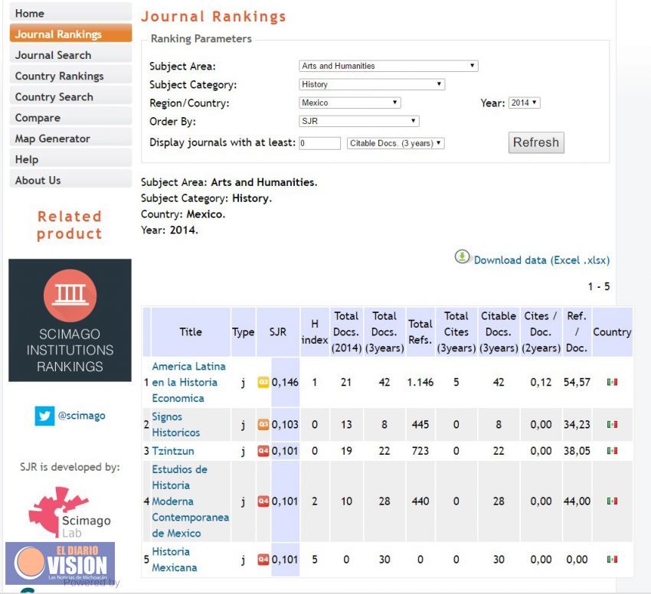Click Total Docs. (2014) column header
651x594 pixels.
tap(346, 331)
